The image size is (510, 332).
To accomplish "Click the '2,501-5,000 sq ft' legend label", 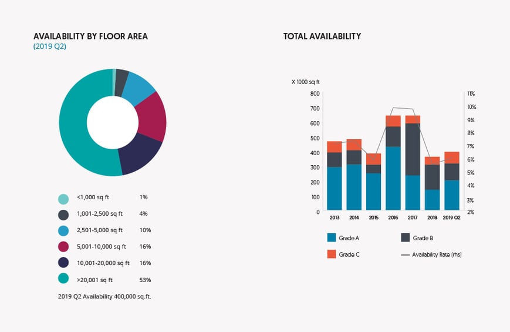I will [x=100, y=230].
